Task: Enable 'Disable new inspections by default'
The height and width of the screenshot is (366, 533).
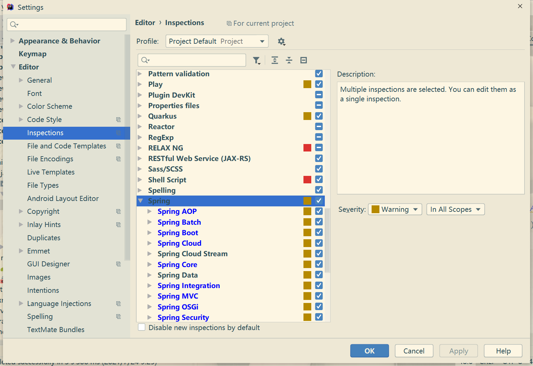Action: coord(142,327)
